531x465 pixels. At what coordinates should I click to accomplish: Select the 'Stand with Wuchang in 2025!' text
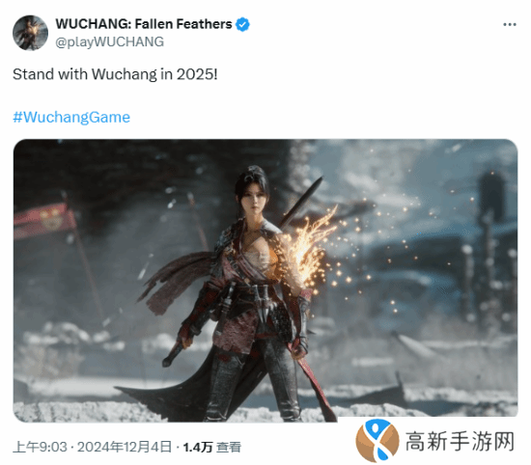(115, 74)
